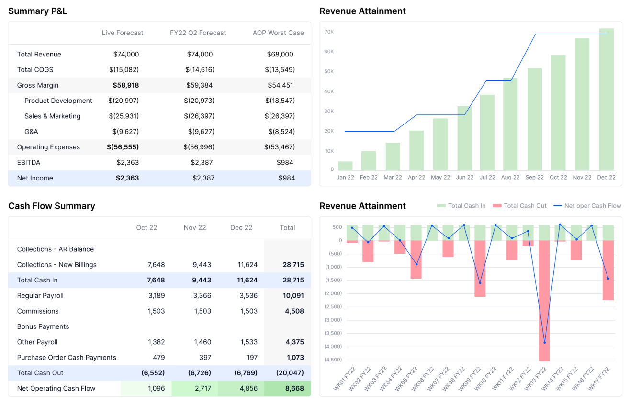
Task: Click Net Operating Cash Flow total 8,668
Action: (294, 389)
